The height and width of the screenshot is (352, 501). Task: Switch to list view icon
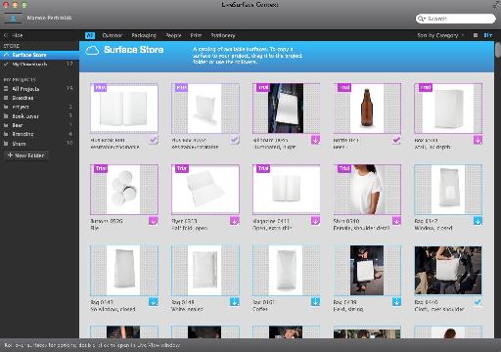click(476, 35)
